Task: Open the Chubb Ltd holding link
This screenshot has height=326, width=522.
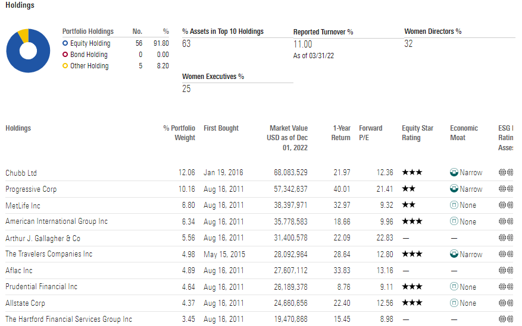Action: [x=21, y=173]
